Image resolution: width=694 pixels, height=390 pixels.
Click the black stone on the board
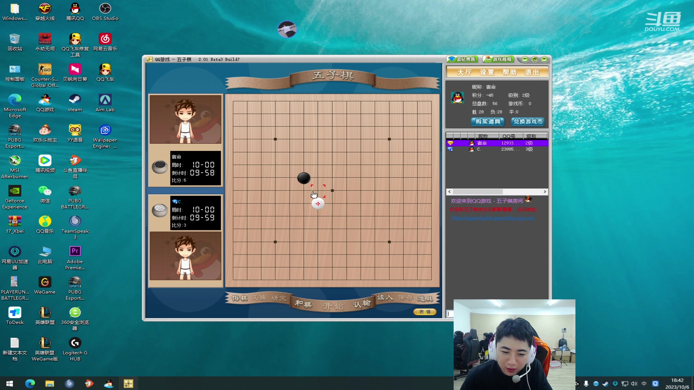click(304, 178)
